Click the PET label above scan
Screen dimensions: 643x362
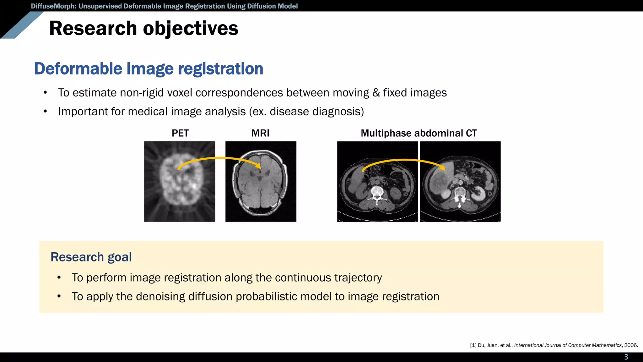(180, 133)
